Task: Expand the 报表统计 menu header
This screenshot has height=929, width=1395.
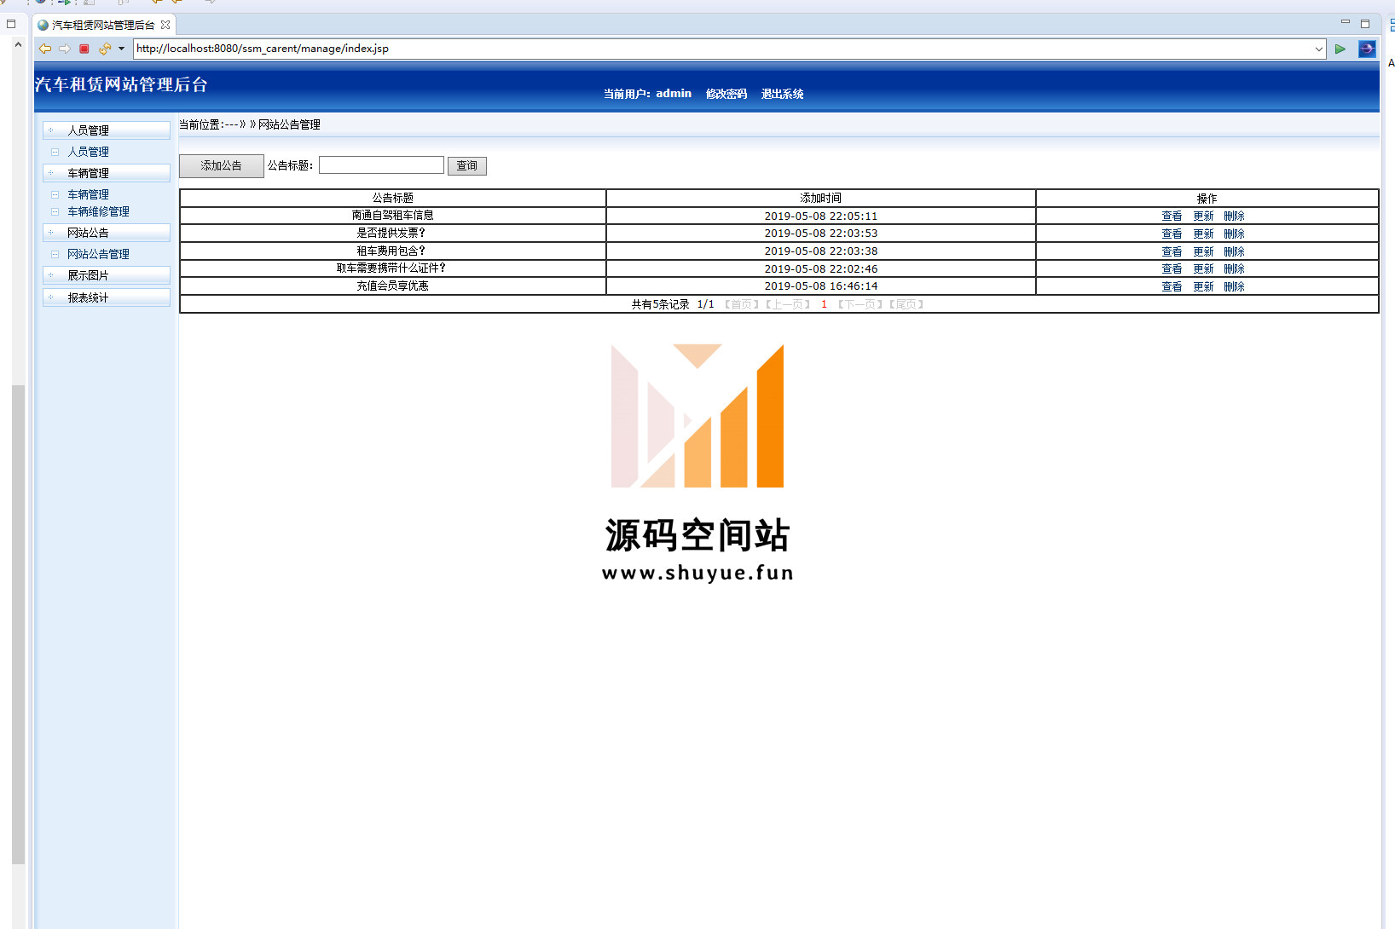Action: 107,297
